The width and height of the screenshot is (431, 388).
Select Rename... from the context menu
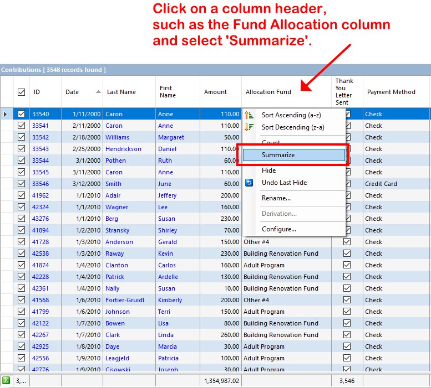coord(276,198)
